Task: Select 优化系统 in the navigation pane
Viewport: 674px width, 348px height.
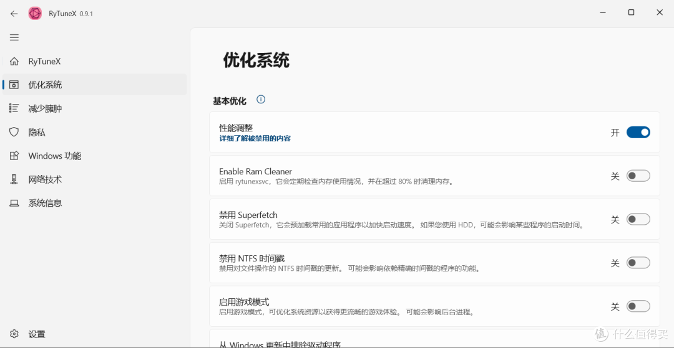Action: 95,85
